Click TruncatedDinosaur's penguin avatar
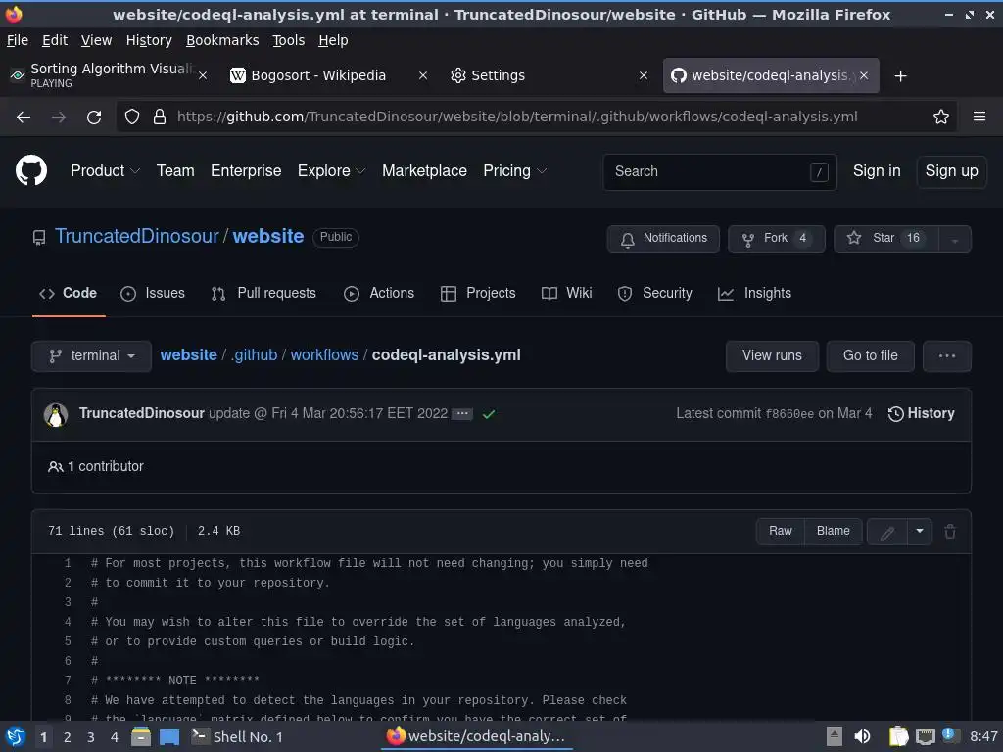The image size is (1003, 752). point(56,415)
